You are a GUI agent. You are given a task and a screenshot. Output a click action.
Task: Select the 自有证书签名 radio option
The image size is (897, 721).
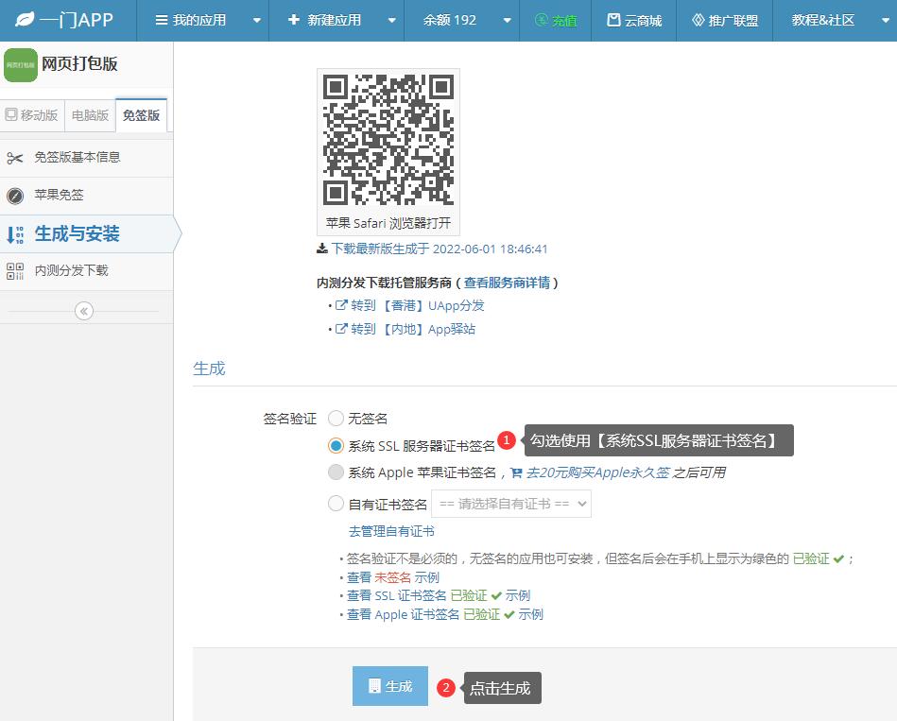point(336,504)
